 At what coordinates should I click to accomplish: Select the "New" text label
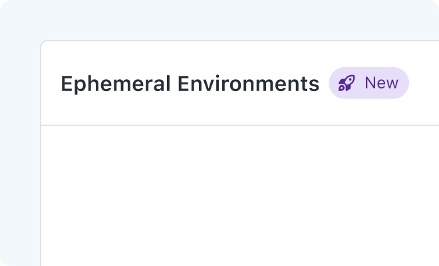pos(381,83)
